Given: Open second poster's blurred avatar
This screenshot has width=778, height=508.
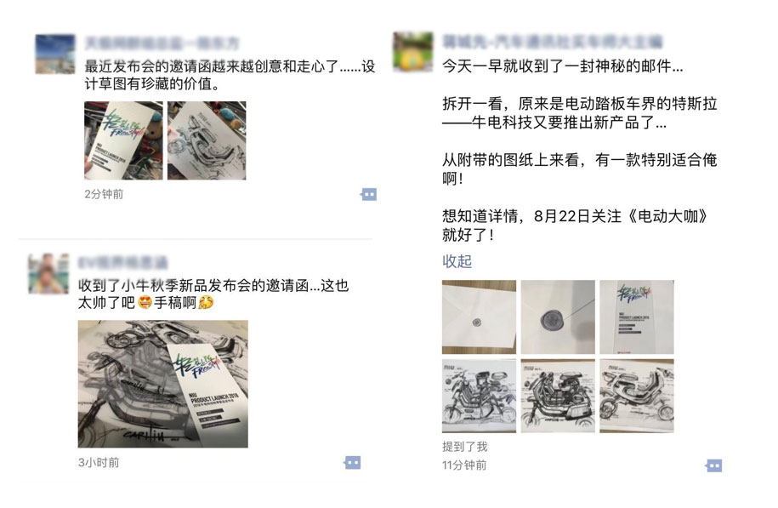Looking at the screenshot, I should point(48,274).
